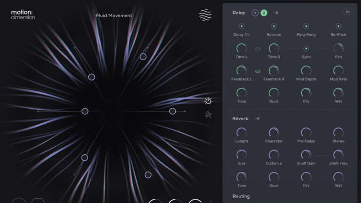
Task: Click the Shelf Gain knob
Action: coord(306,155)
